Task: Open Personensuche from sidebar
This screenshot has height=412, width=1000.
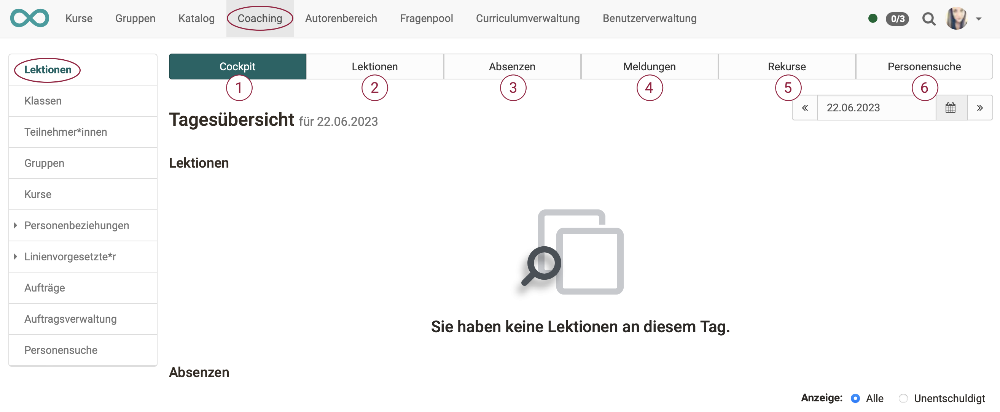Action: [61, 350]
